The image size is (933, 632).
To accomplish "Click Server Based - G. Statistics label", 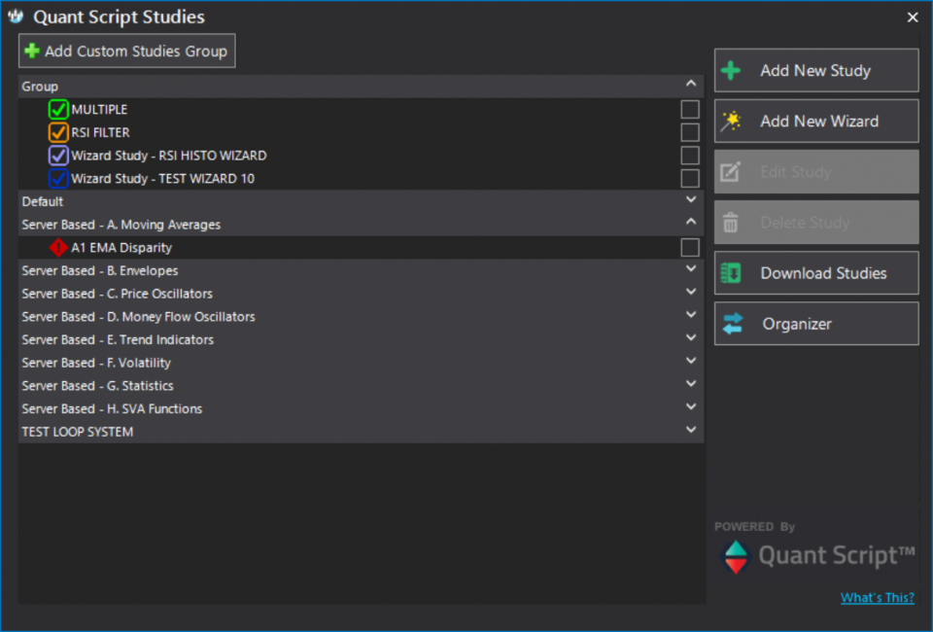I will tap(97, 386).
